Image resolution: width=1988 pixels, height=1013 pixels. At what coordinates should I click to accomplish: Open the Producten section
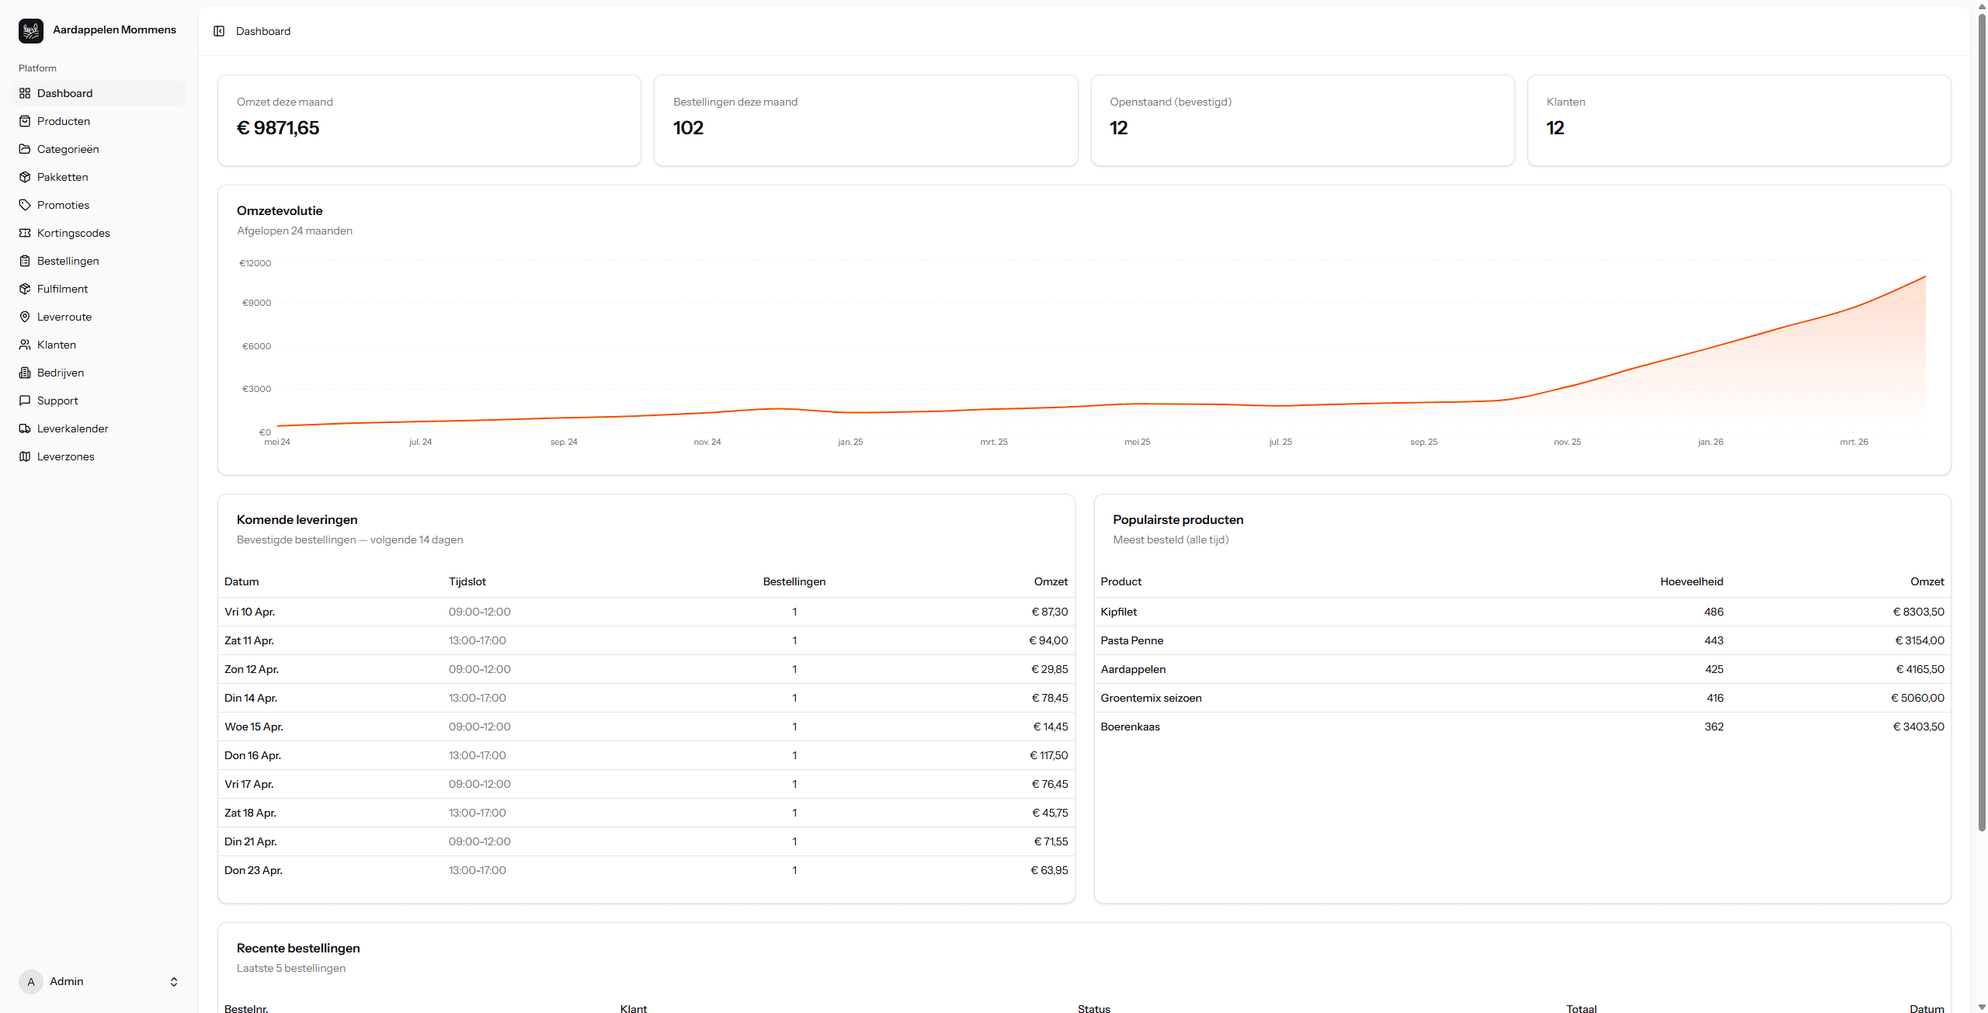63,121
